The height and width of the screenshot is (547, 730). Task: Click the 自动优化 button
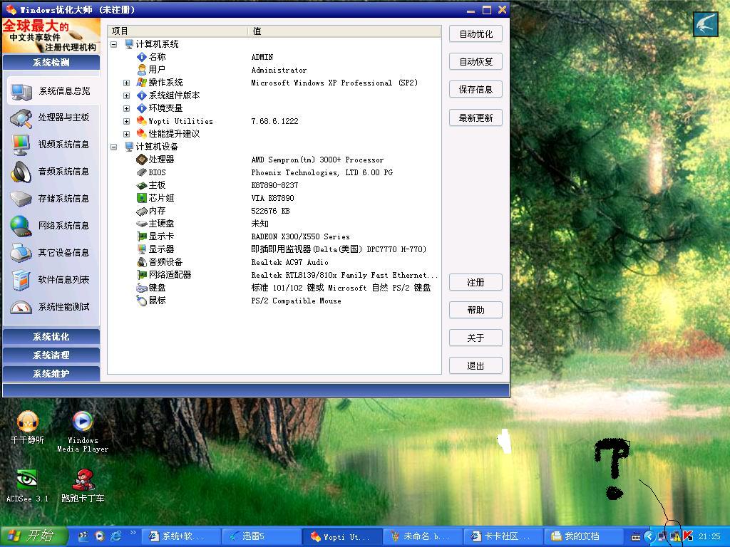point(475,34)
